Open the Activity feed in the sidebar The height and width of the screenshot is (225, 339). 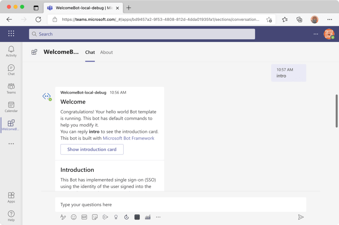11,52
